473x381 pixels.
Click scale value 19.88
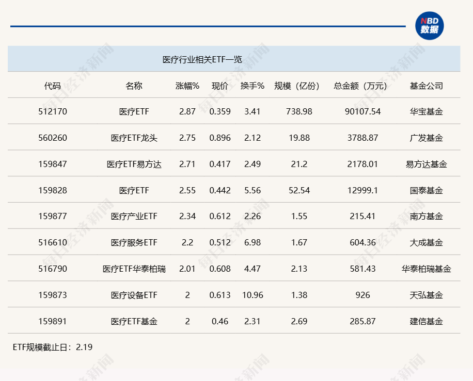(x=299, y=138)
